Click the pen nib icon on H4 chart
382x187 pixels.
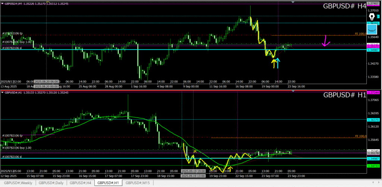coord(372,17)
